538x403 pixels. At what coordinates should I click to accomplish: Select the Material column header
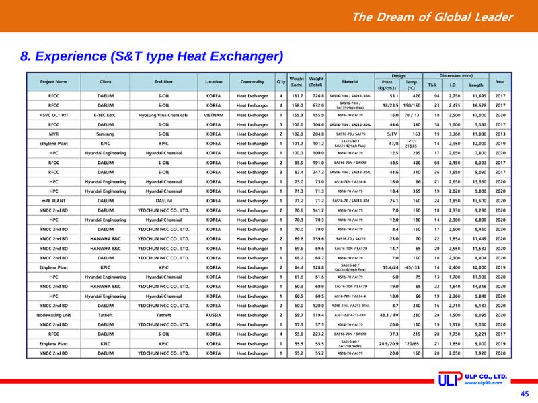pyautogui.click(x=350, y=81)
